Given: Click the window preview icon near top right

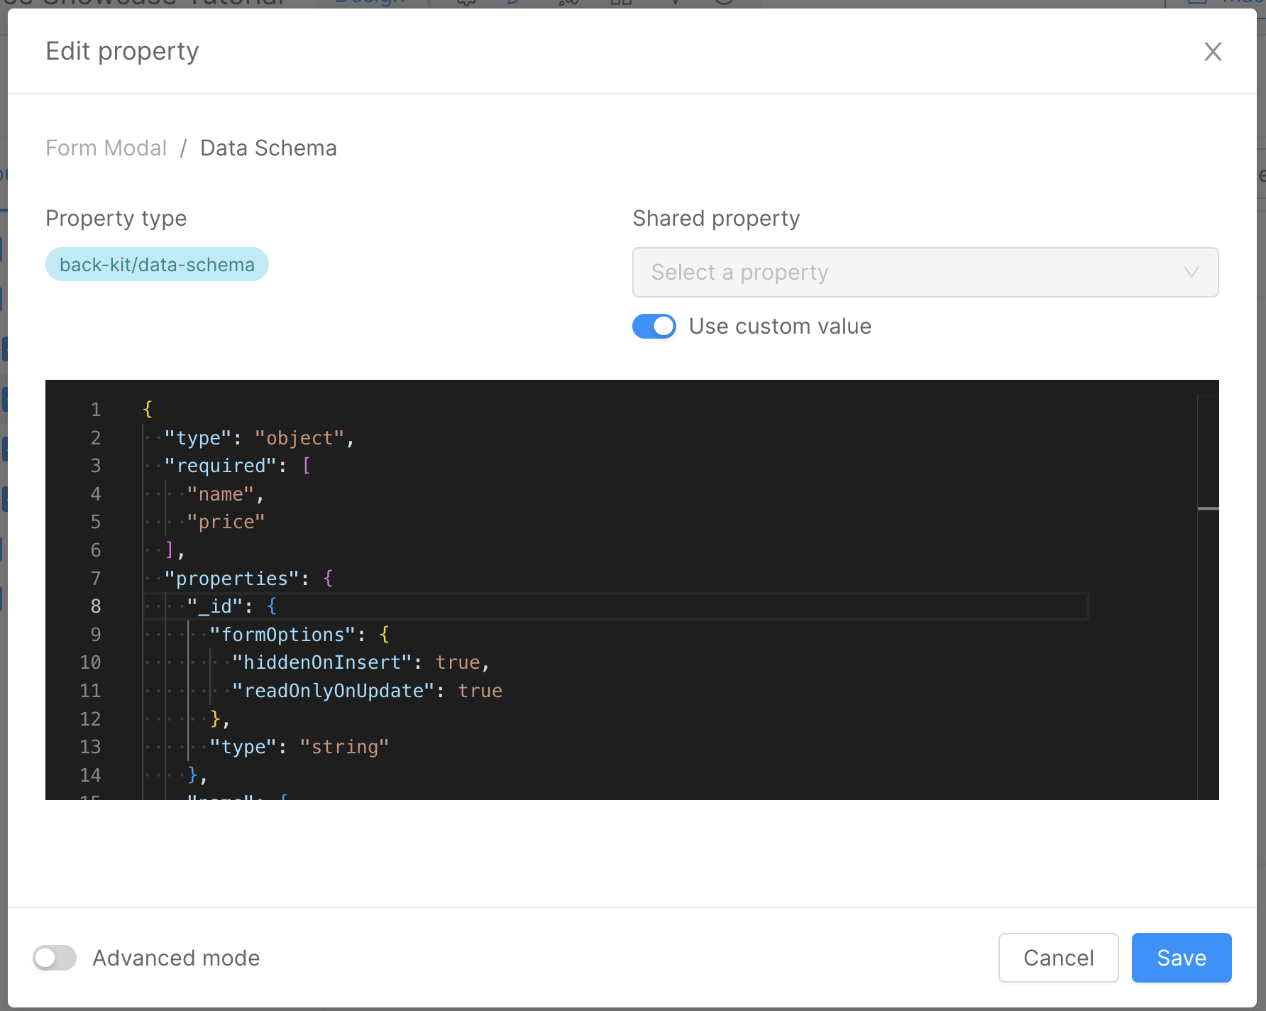Looking at the screenshot, I should tap(1198, 3).
